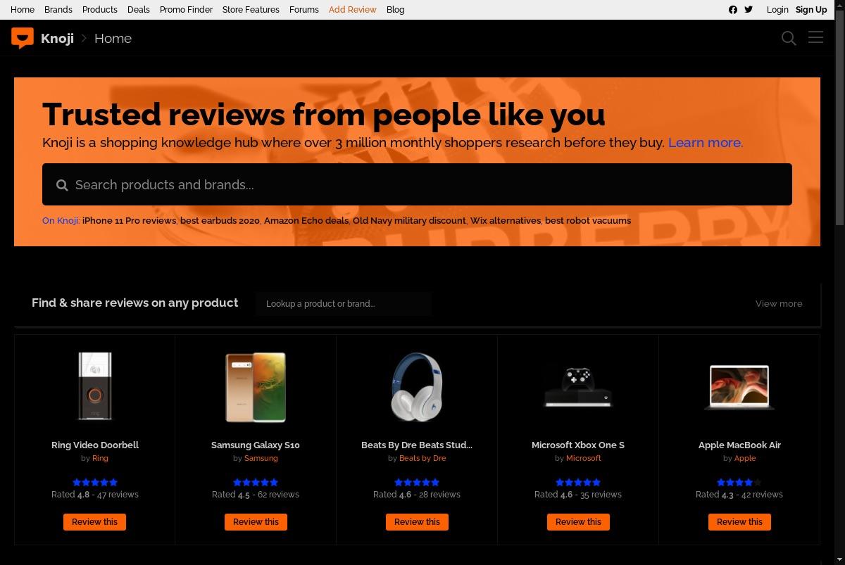Review the Ring Video Doorbell
Image resolution: width=845 pixels, height=565 pixels.
(95, 522)
